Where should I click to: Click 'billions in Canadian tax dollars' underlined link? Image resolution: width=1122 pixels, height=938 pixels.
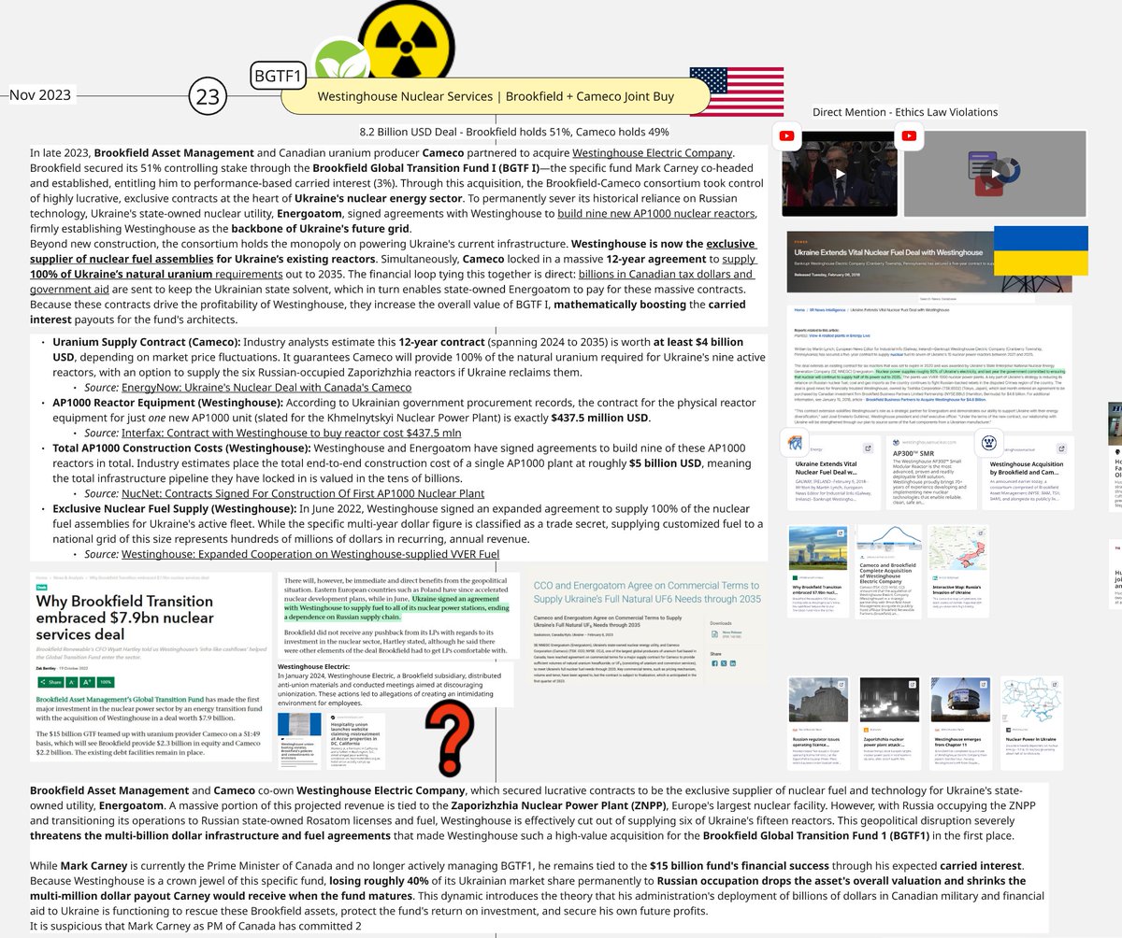click(391, 282)
